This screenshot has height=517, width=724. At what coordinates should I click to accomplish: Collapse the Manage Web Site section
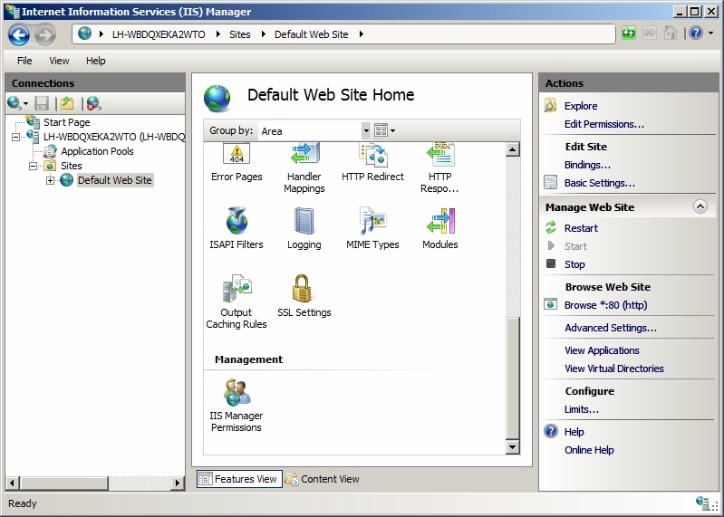click(x=700, y=206)
